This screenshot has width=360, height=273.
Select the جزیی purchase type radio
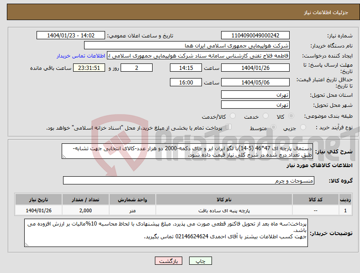[303, 127]
